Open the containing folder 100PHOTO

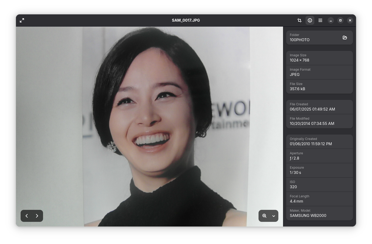pyautogui.click(x=345, y=38)
